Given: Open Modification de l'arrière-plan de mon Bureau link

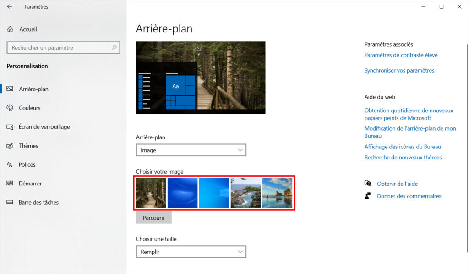Looking at the screenshot, I should (410, 132).
